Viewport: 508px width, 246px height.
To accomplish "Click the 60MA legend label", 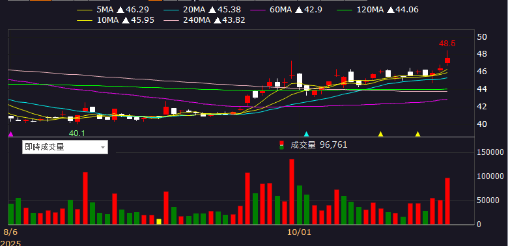I will click(x=281, y=10).
